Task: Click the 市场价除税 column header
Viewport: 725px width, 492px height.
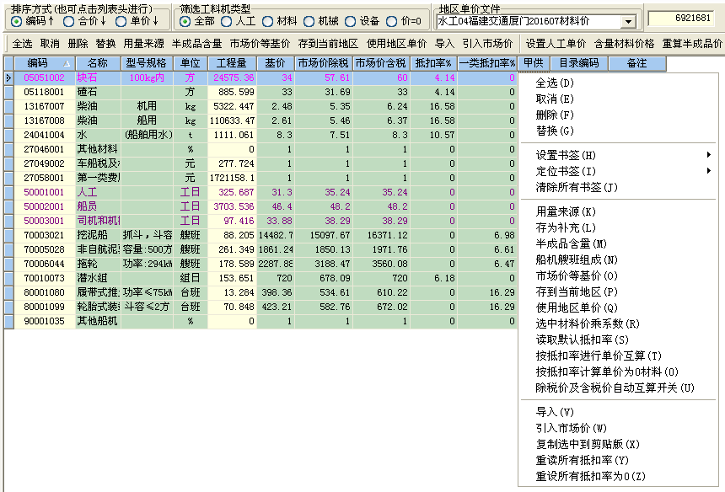Action: [x=323, y=63]
